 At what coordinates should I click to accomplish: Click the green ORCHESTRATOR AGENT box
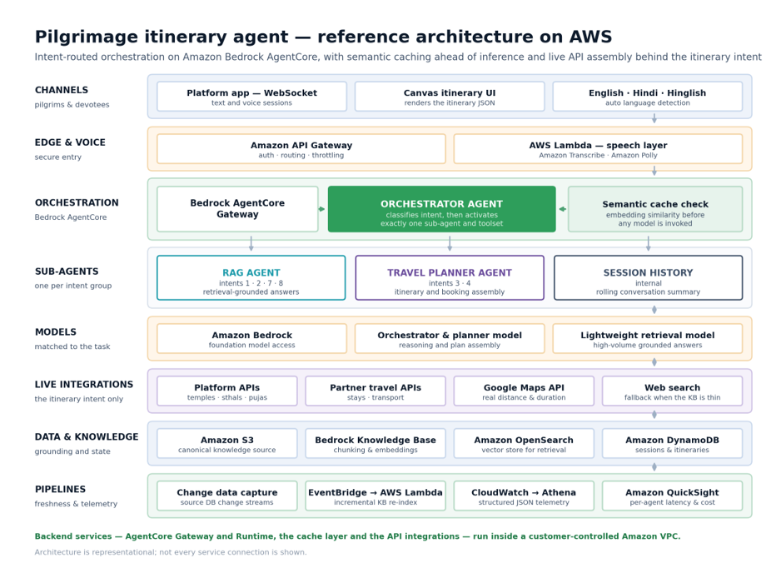tap(442, 209)
